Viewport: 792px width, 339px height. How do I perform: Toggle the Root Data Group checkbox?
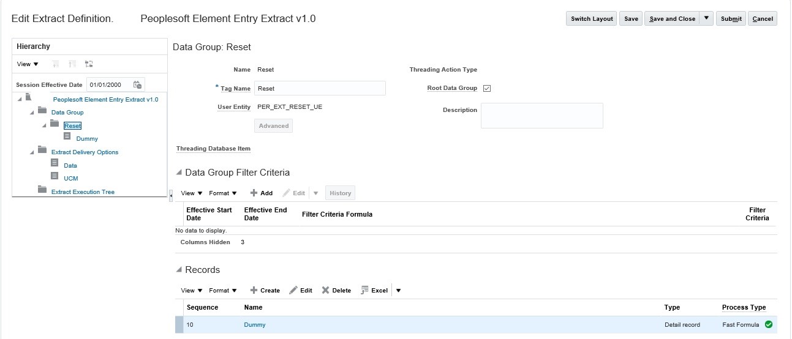[x=487, y=88]
